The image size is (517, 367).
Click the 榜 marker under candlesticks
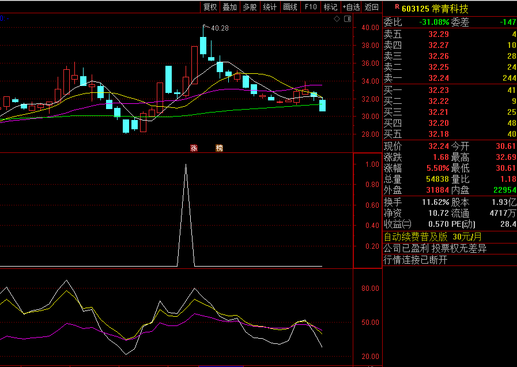point(219,148)
